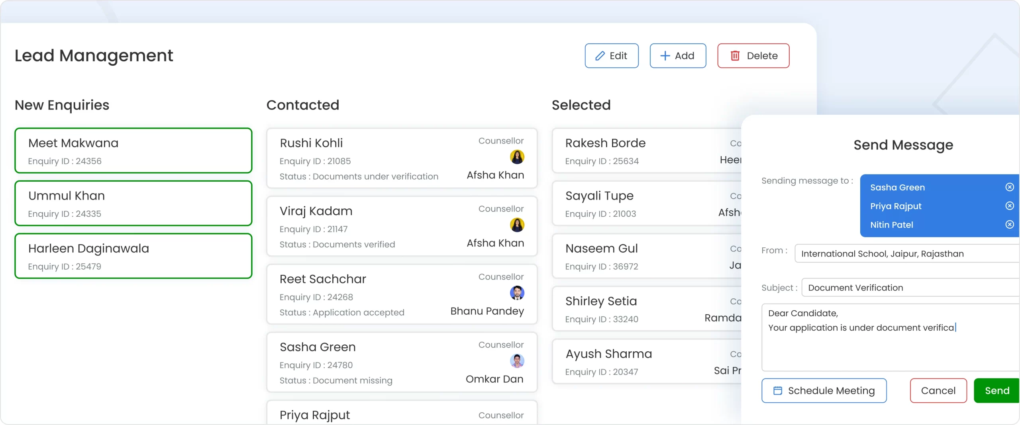Select the Meet Makwana enquiry card

coord(133,151)
